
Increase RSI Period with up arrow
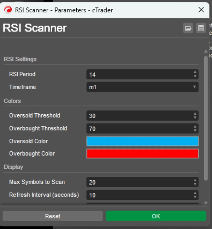coord(195,72)
